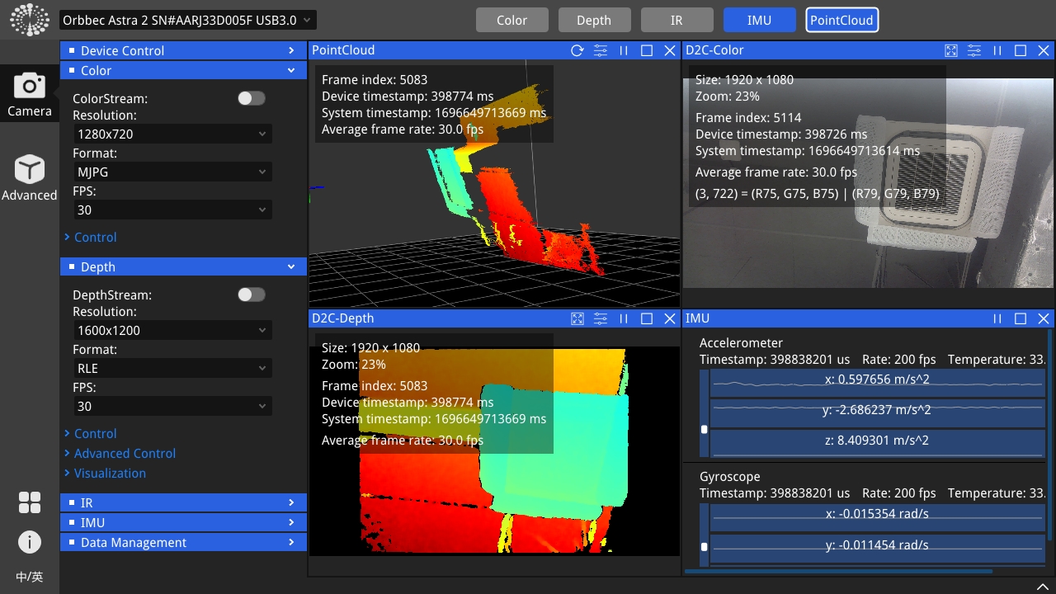
Task: Open the color Resolution 1280x720 dropdown
Action: (x=172, y=134)
